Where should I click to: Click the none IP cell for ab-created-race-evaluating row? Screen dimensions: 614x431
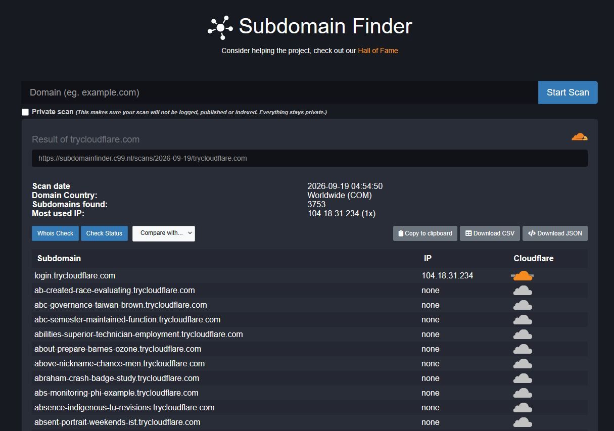[x=431, y=291]
